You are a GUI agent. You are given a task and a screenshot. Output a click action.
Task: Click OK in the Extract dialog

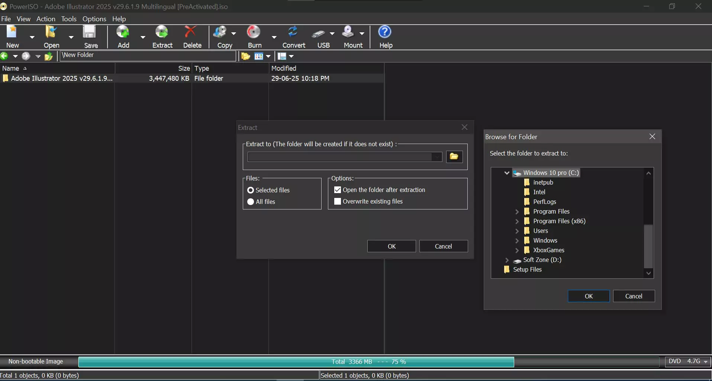(392, 246)
